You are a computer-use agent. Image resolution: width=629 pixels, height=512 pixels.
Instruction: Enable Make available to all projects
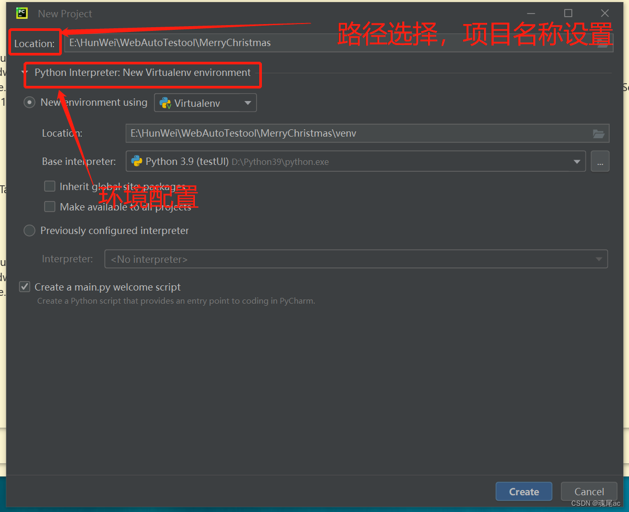pos(50,207)
